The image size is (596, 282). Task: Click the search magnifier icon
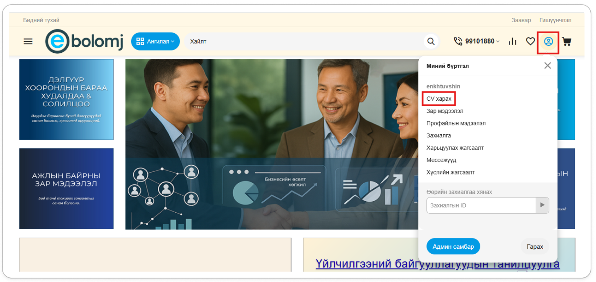pos(431,41)
